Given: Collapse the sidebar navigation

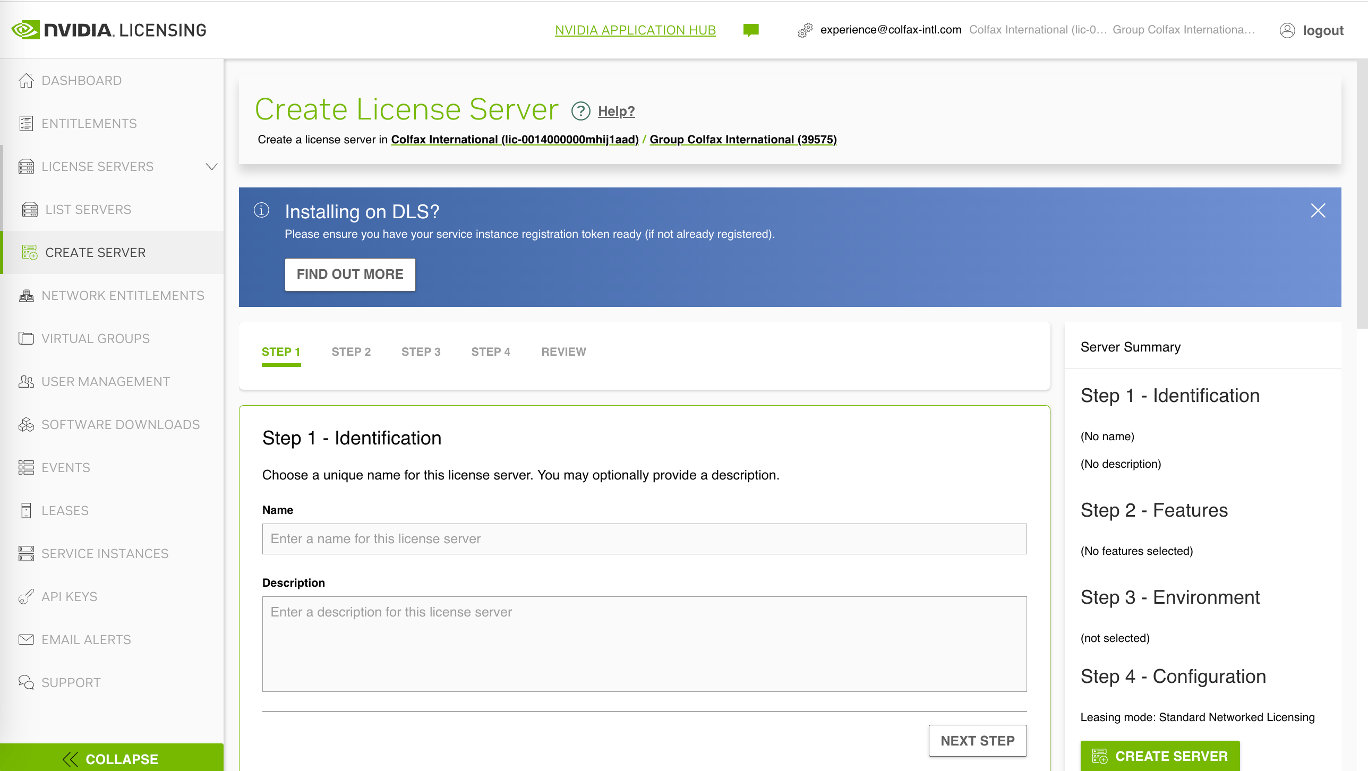Looking at the screenshot, I should 112,758.
